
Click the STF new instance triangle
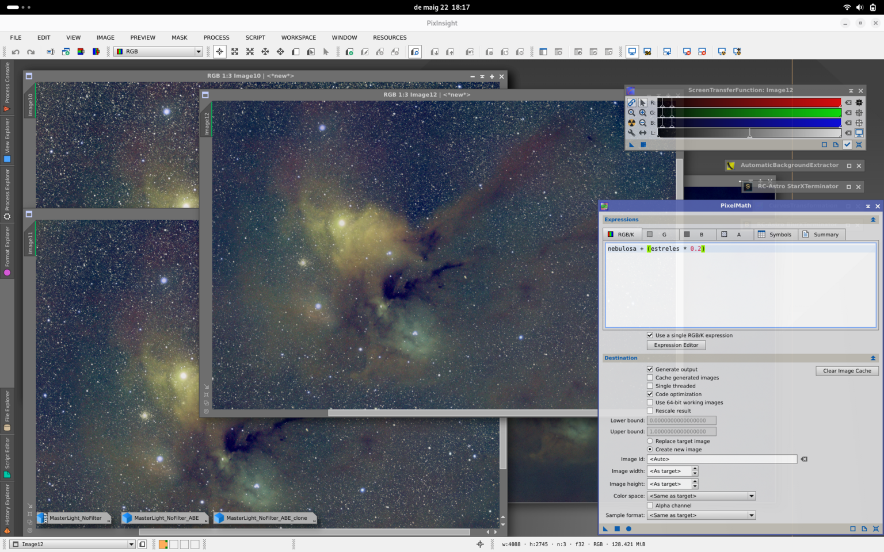[x=631, y=144]
